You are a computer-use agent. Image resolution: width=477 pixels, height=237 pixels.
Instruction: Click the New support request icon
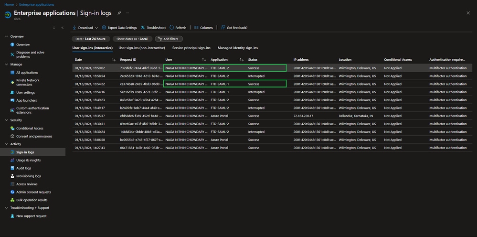(x=12, y=216)
